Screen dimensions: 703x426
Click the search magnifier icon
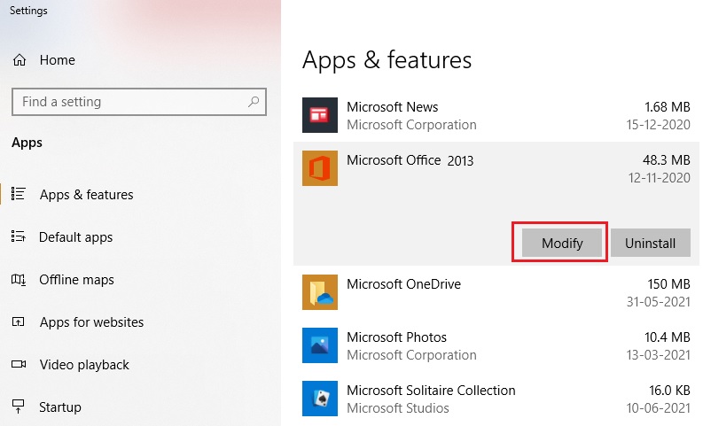(x=254, y=102)
